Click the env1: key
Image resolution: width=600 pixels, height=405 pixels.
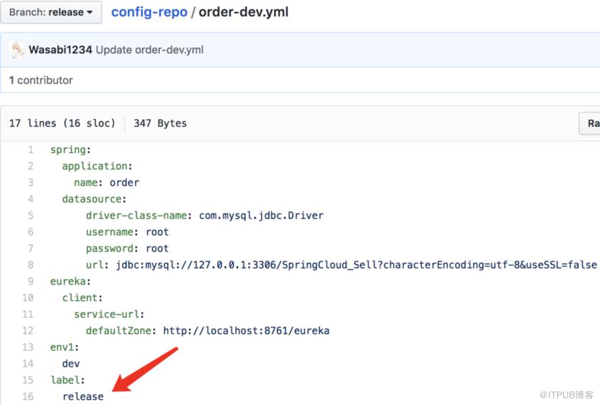64,347
